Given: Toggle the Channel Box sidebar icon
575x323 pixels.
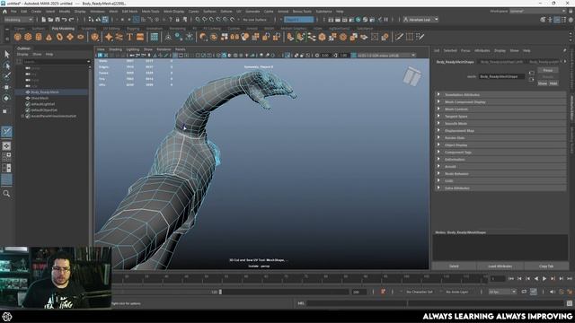Looking at the screenshot, I should click(571, 20).
